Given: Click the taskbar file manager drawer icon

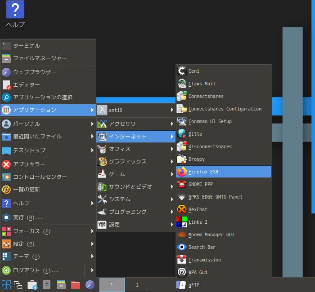Looking at the screenshot, I should [61, 285].
